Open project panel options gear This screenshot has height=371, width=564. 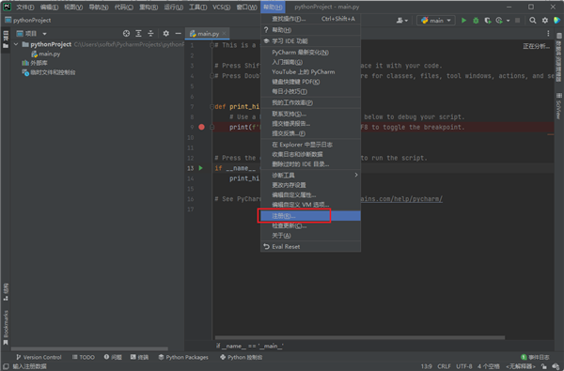click(165, 34)
